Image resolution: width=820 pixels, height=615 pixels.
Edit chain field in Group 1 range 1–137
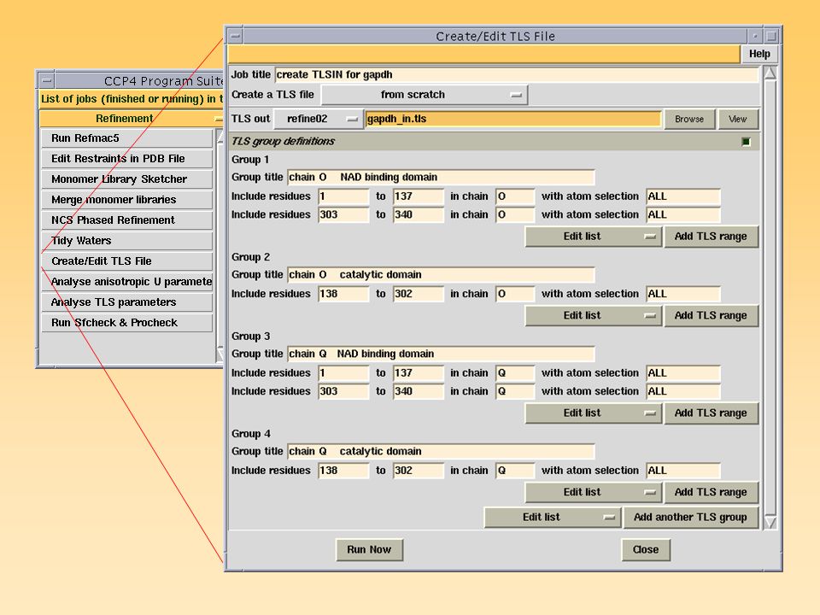[x=515, y=196]
